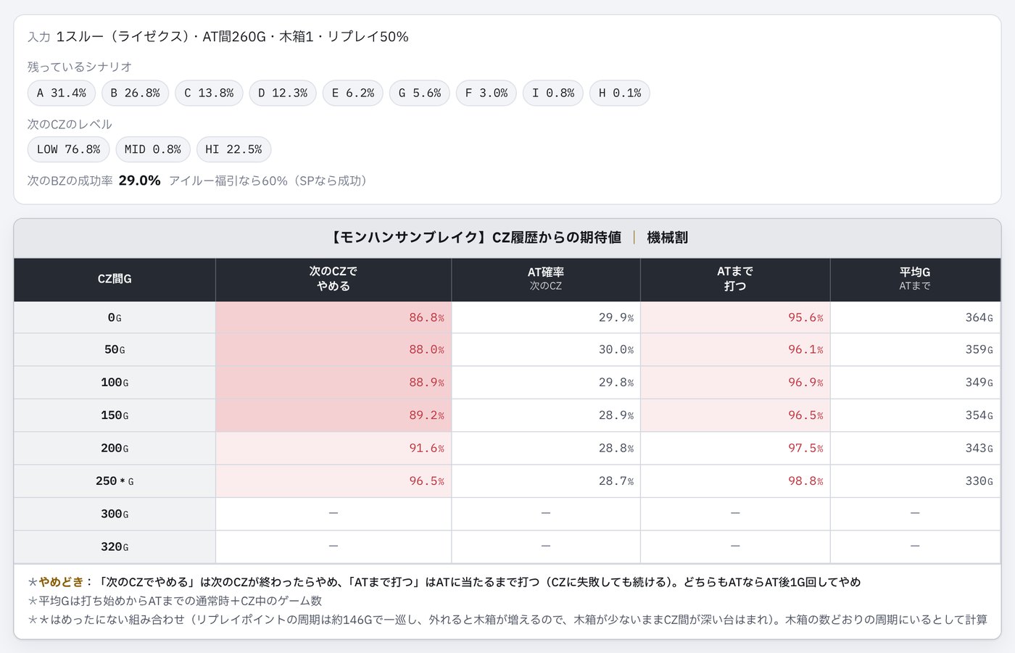Click the 91.6% cell in 200G row
Viewport: 1015px width, 653px height.
pos(333,449)
